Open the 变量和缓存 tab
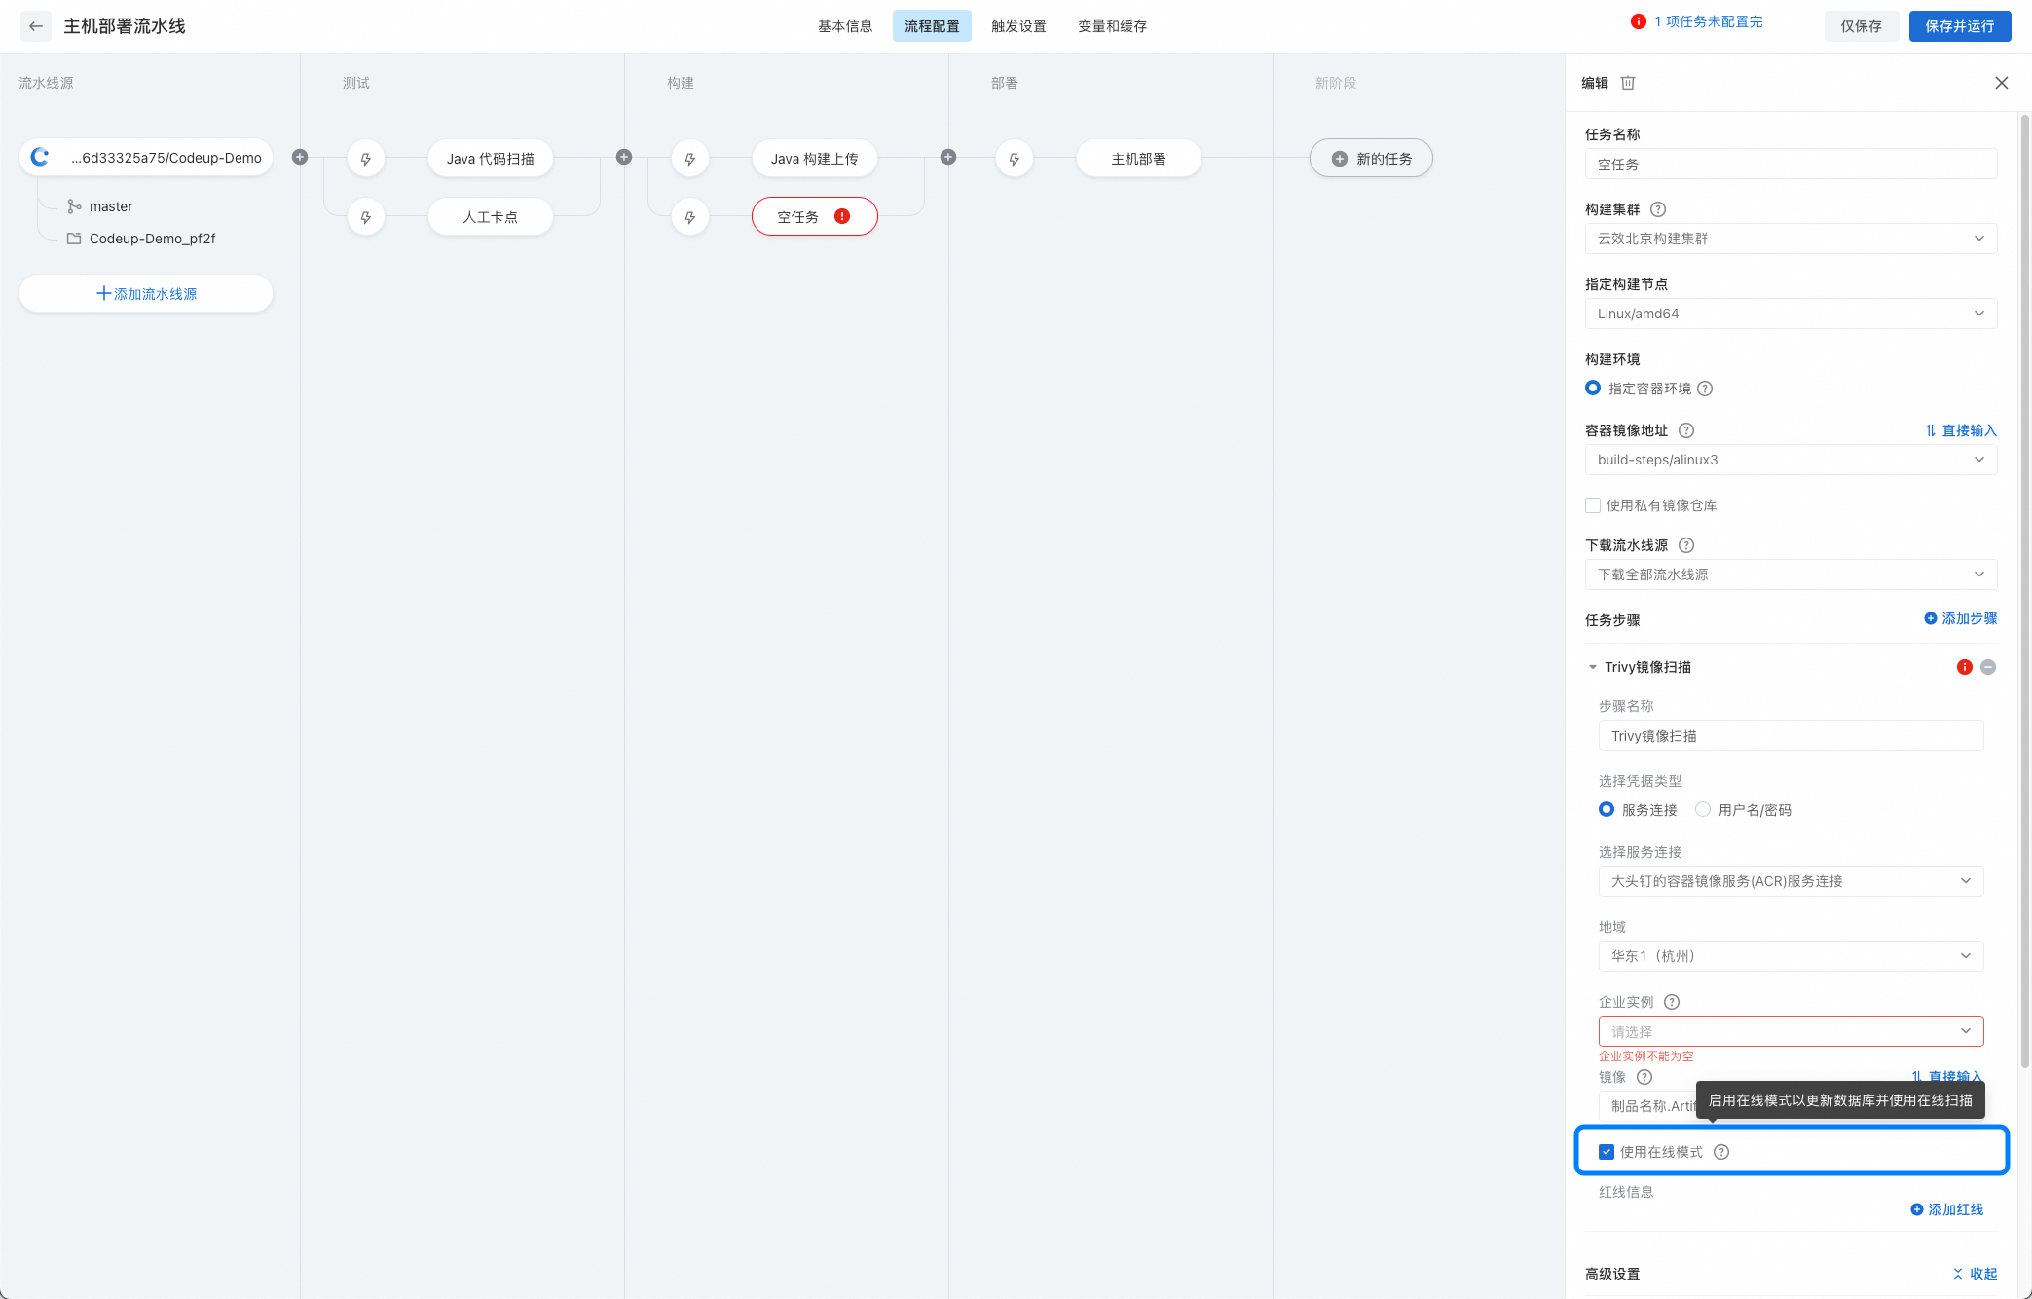The height and width of the screenshot is (1299, 2032). tap(1112, 26)
